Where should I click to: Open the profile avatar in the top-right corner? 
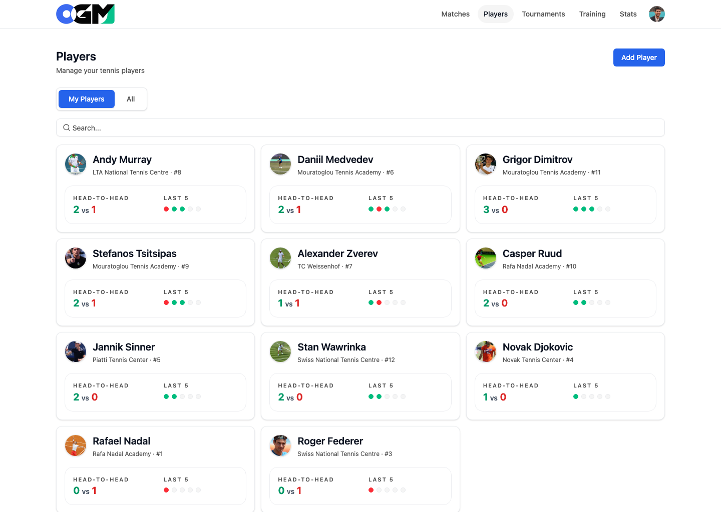(x=656, y=14)
